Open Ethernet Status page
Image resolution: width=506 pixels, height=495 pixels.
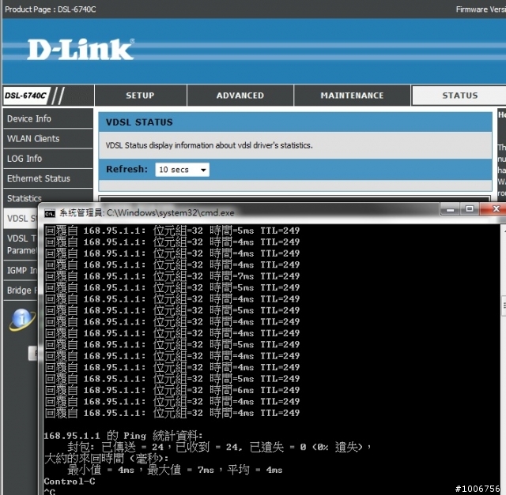point(47,178)
